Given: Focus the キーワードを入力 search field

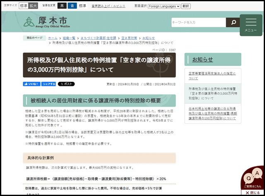Looking at the screenshot, I should coord(199,22).
